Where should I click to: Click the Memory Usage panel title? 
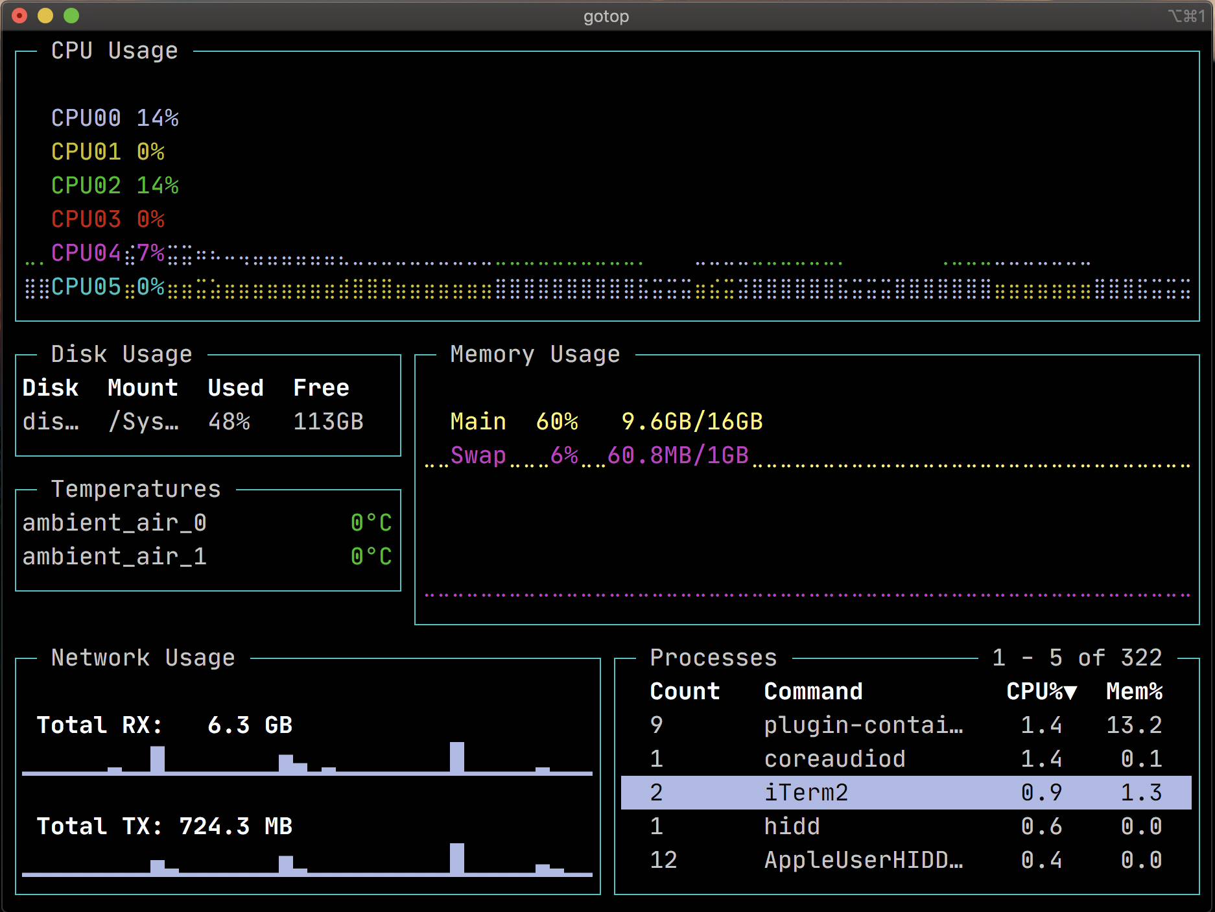[x=535, y=354]
